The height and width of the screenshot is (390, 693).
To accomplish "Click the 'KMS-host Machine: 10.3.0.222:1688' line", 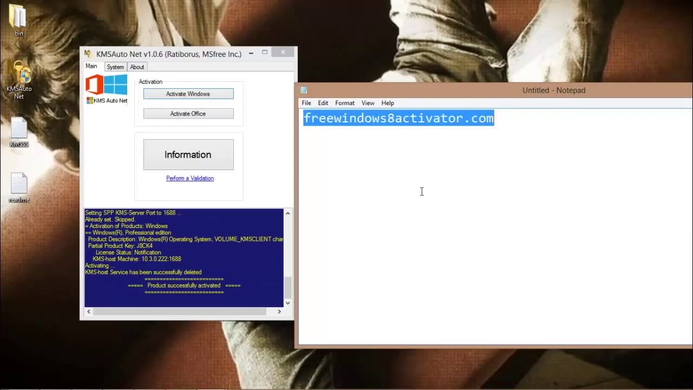I will click(x=136, y=259).
